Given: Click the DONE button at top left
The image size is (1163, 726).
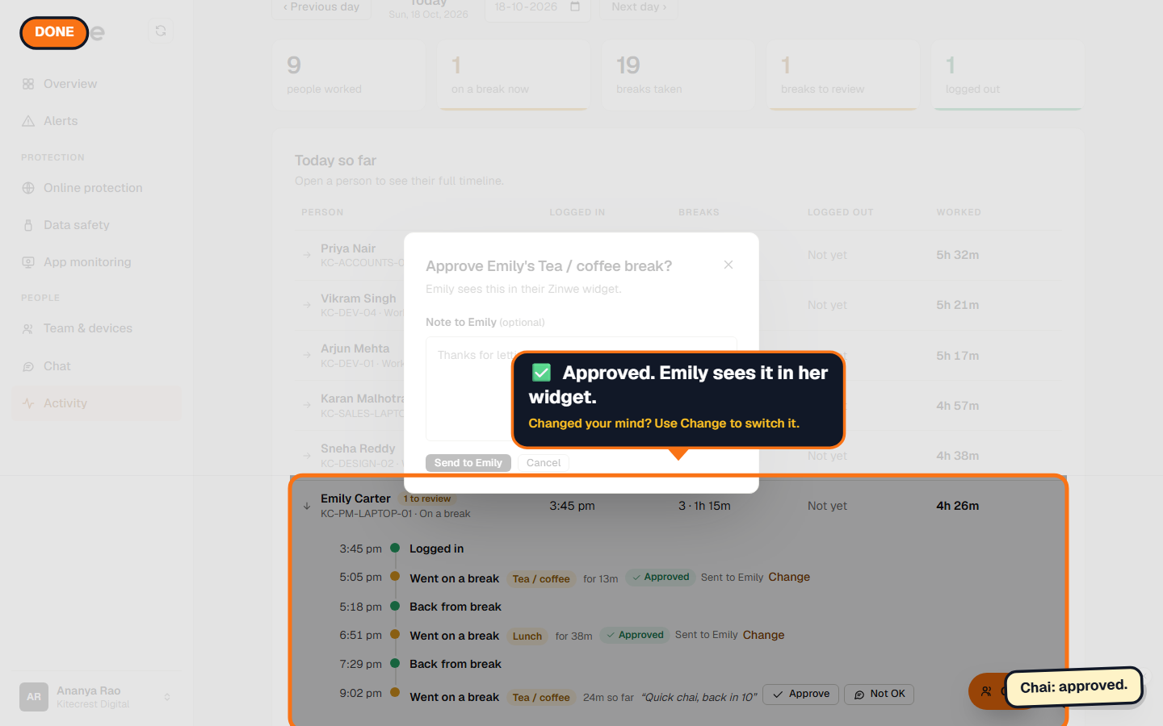Looking at the screenshot, I should point(54,32).
